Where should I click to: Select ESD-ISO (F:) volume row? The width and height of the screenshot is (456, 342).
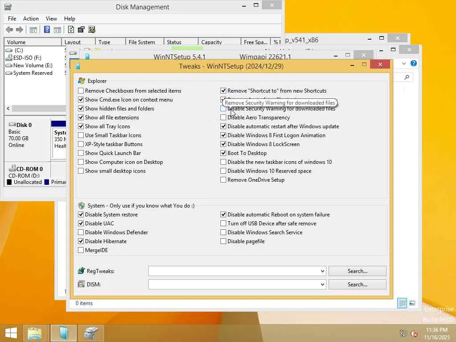click(27, 57)
